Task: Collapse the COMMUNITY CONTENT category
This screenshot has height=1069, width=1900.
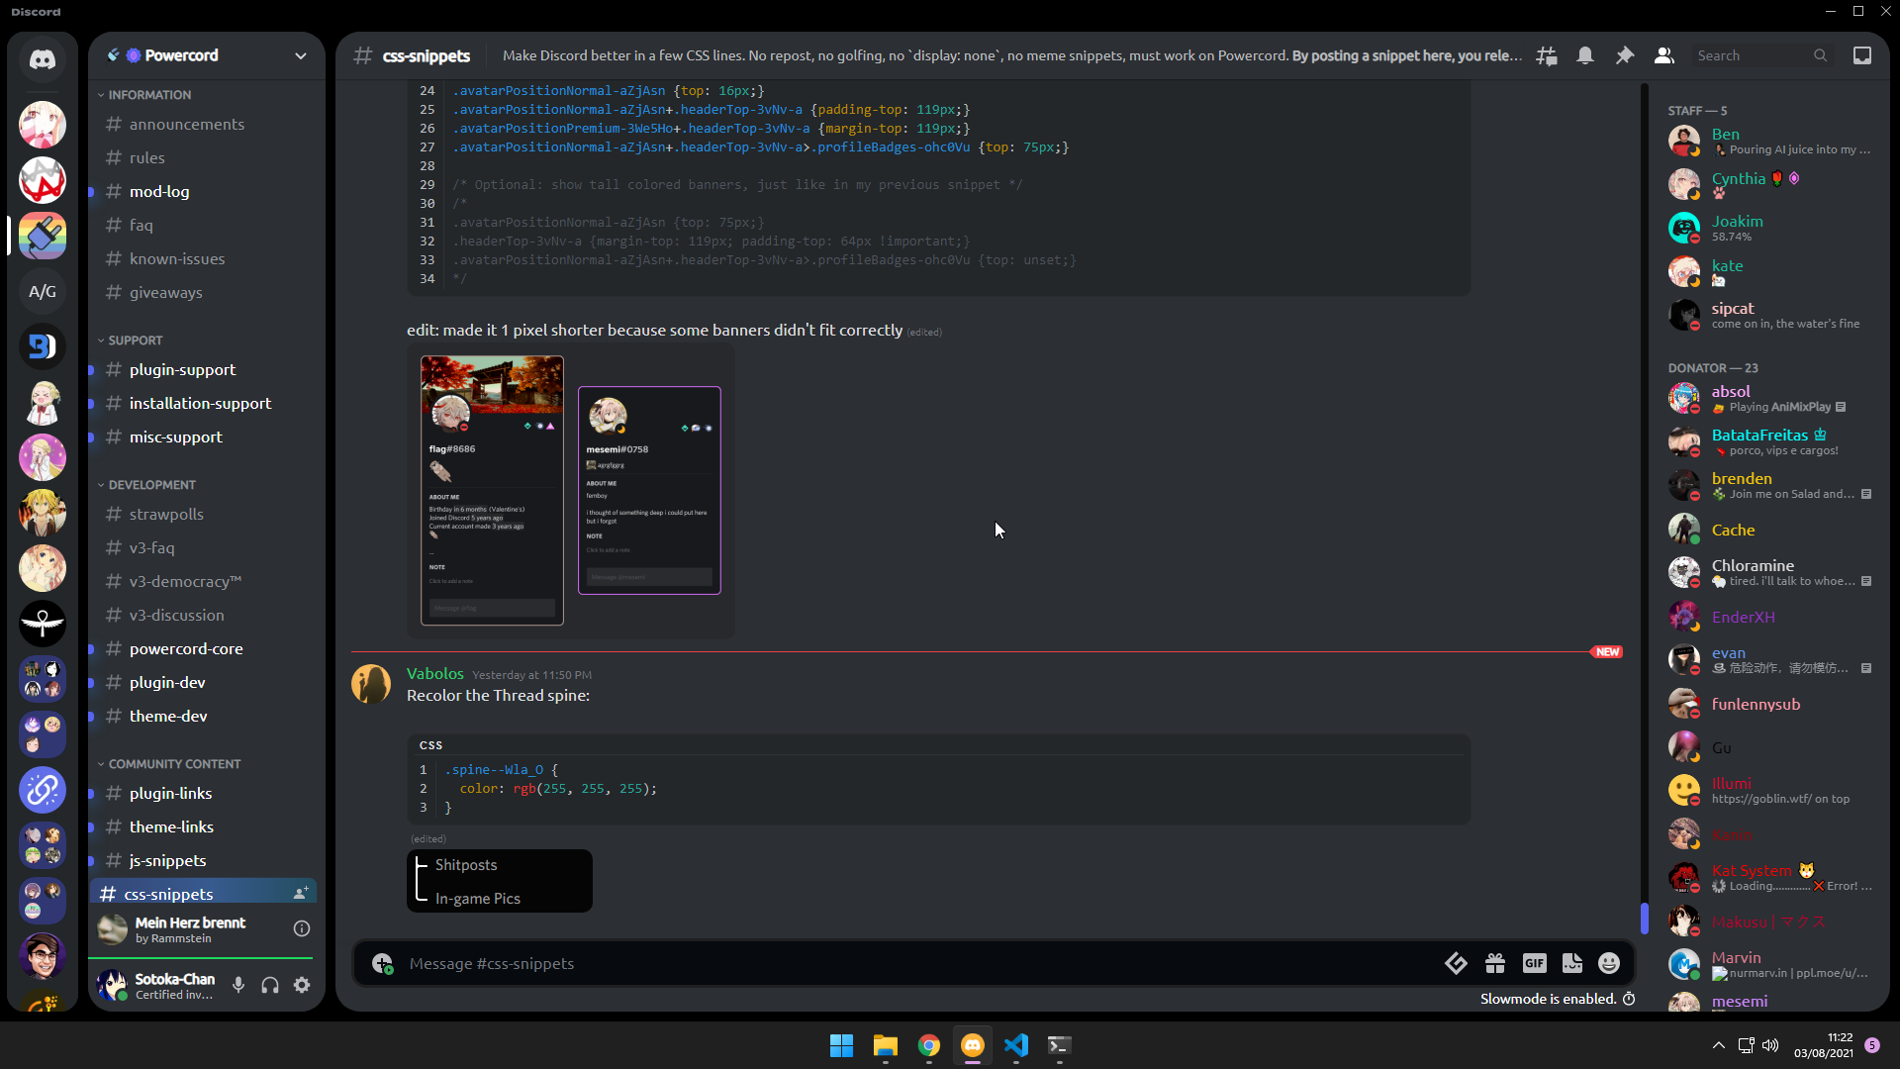Action: (x=173, y=764)
